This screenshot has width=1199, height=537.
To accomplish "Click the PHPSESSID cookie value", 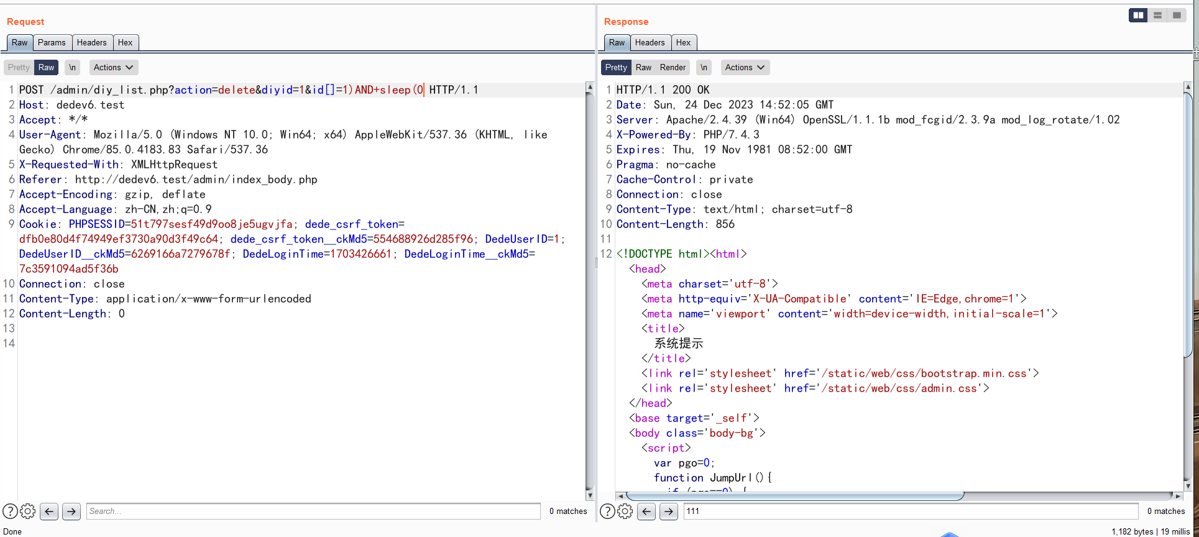I will click(x=211, y=224).
